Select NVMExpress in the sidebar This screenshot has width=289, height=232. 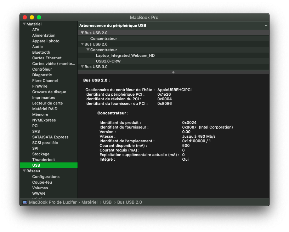(x=44, y=120)
